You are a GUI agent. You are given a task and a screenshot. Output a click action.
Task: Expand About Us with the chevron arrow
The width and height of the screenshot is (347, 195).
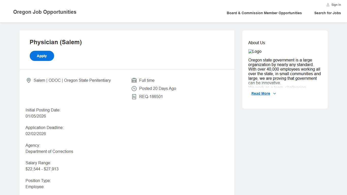[x=275, y=94]
